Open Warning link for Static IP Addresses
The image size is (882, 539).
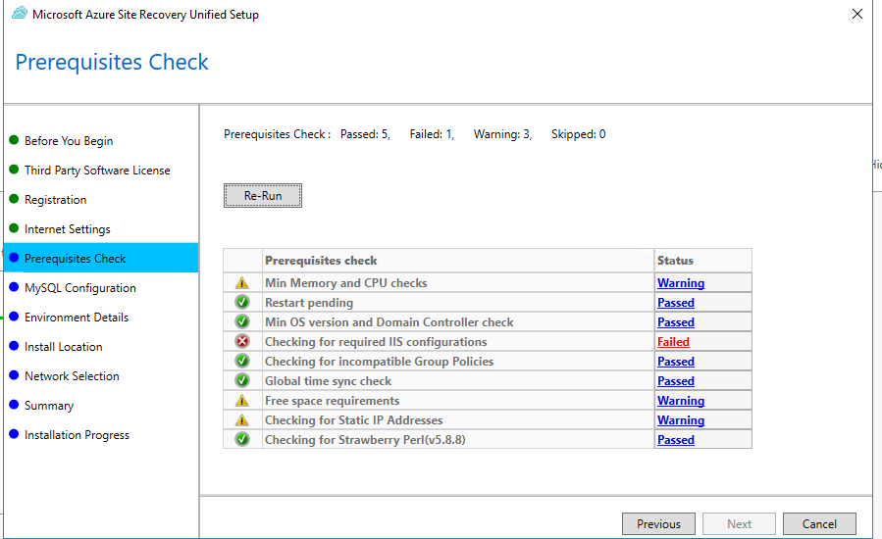(681, 420)
